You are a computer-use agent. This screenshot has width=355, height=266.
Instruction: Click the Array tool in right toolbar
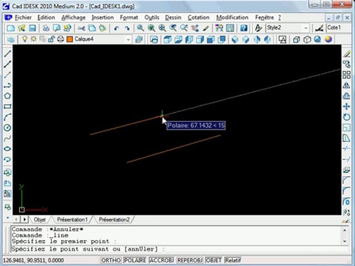point(346,75)
